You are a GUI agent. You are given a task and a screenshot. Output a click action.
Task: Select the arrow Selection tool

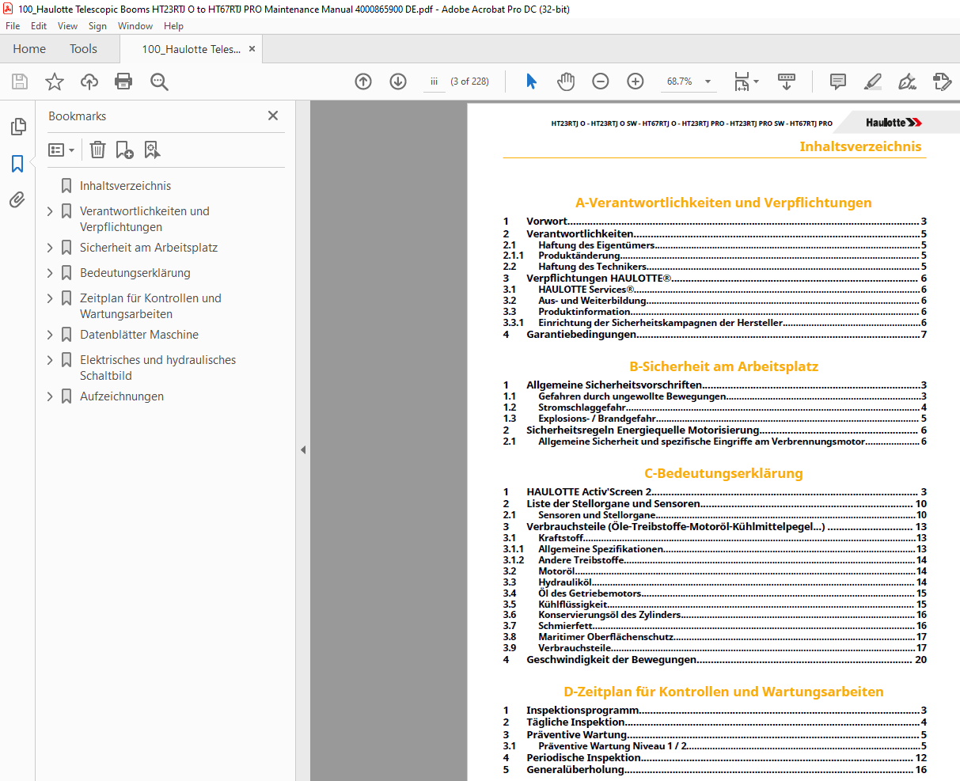tap(531, 82)
